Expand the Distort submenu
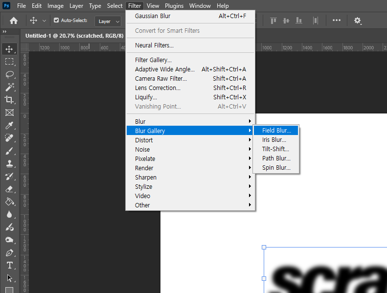Image resolution: width=387 pixels, height=293 pixels. click(190, 140)
